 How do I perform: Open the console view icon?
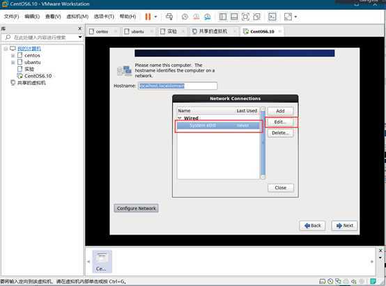pyautogui.click(x=272, y=17)
